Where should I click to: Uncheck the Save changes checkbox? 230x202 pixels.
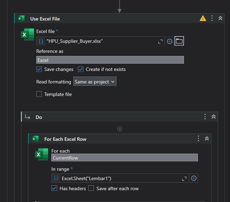click(x=39, y=69)
